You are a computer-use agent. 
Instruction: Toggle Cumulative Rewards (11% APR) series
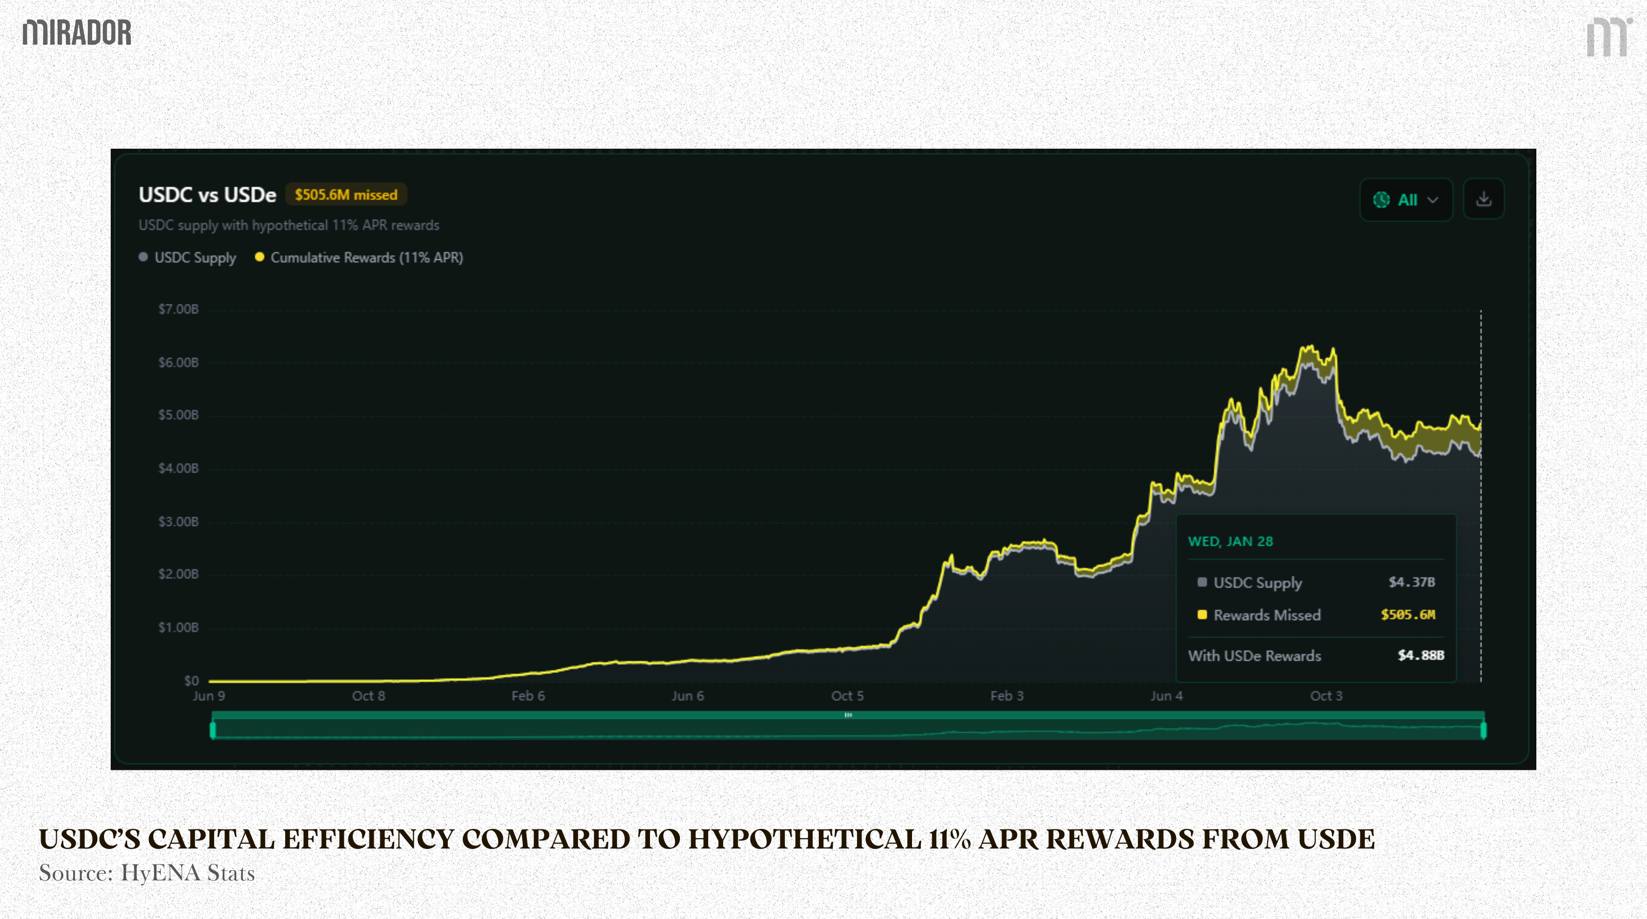(366, 258)
